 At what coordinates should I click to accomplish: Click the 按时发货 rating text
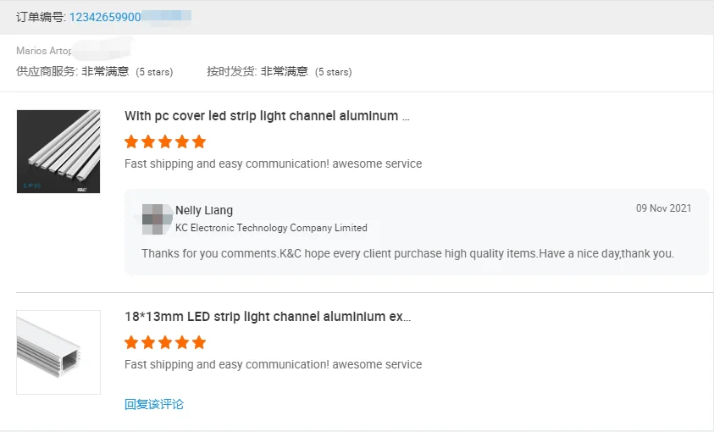(x=280, y=71)
